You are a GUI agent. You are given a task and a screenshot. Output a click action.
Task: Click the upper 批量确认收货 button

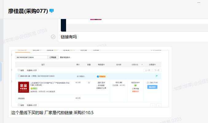[32, 70]
